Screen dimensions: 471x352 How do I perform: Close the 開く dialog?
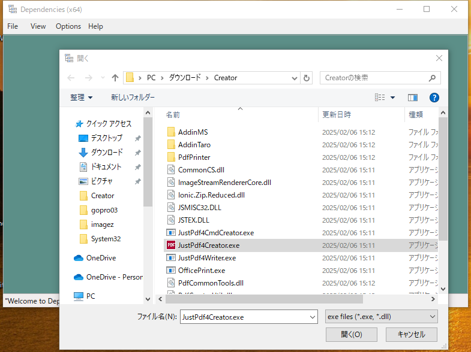(439, 58)
